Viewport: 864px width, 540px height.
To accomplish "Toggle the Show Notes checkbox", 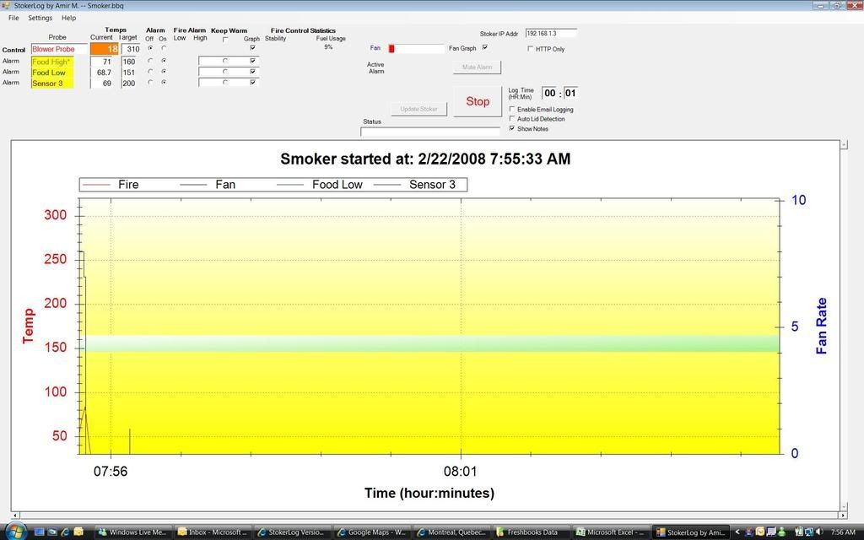I will click(x=512, y=129).
